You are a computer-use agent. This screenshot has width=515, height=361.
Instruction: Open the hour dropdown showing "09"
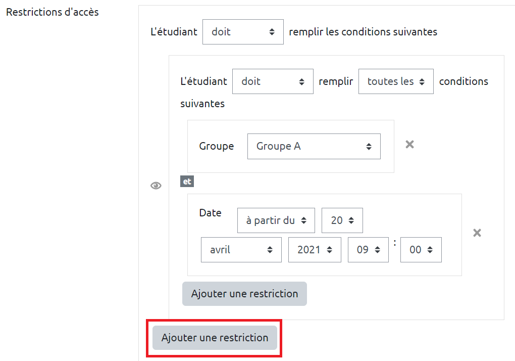[x=368, y=250]
